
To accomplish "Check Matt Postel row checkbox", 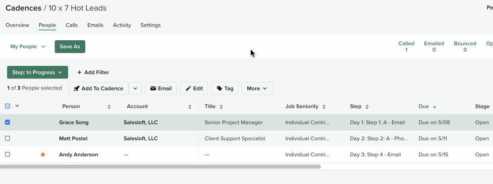I will (8, 138).
